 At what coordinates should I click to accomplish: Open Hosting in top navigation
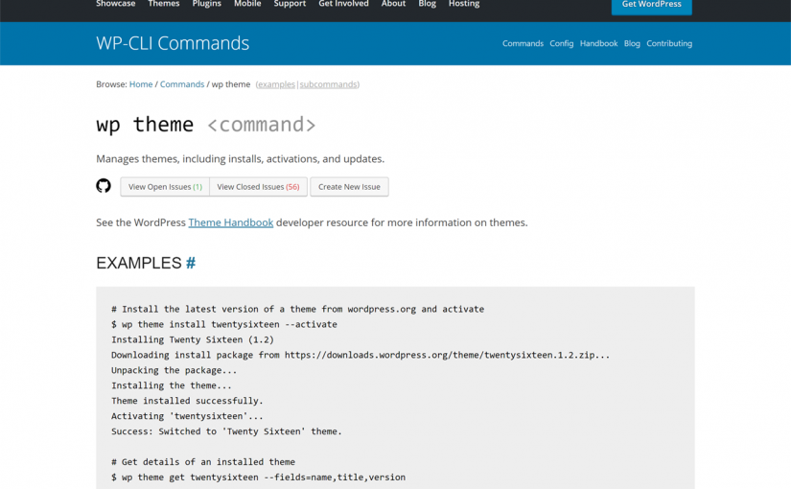(464, 4)
